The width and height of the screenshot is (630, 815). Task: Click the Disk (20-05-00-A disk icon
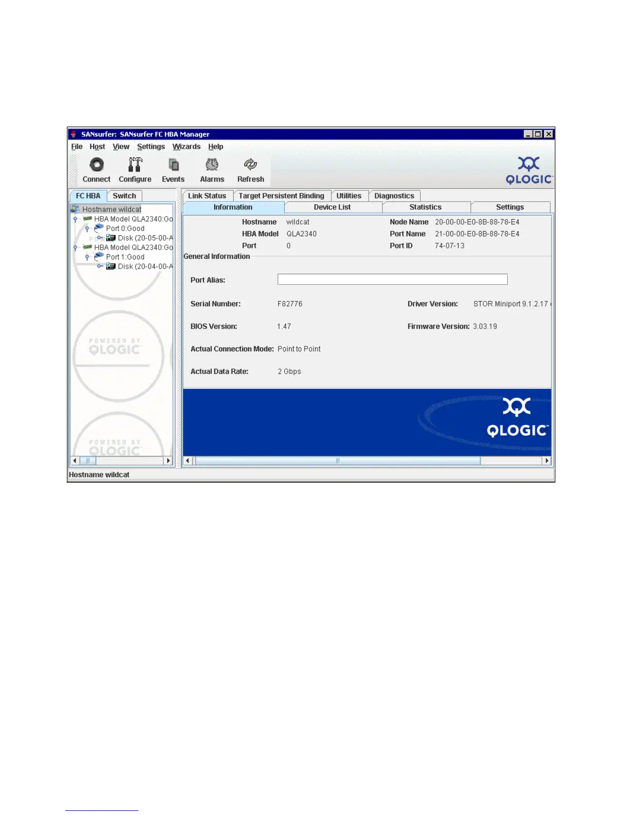pos(111,238)
